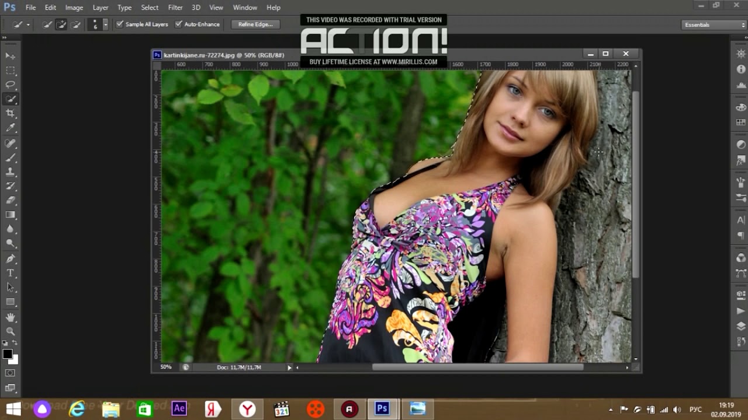Select the Hand tool

pos(11,317)
